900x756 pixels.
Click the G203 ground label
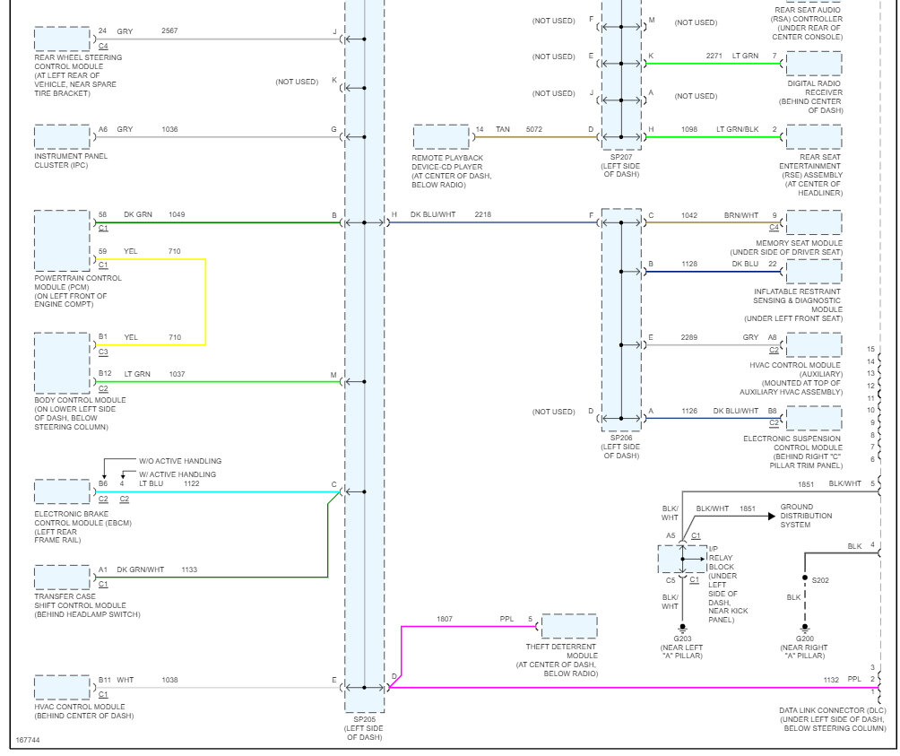click(x=682, y=647)
